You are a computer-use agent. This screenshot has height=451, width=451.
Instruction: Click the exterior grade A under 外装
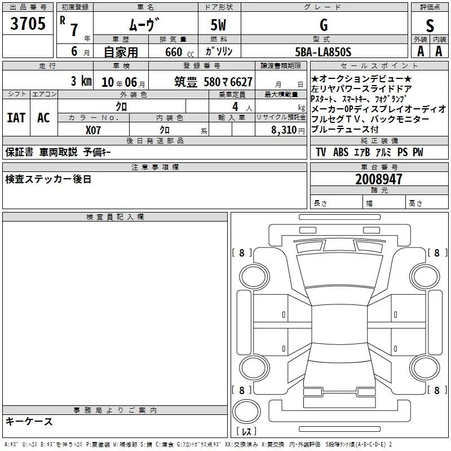click(x=421, y=51)
